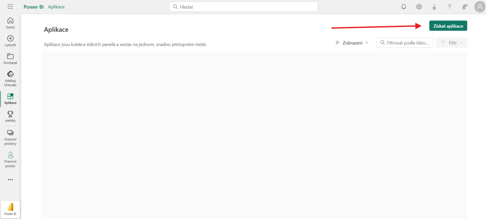Screen dimensions: 486x219
Task: Expand the Filtr dropdown
Action: click(x=452, y=43)
